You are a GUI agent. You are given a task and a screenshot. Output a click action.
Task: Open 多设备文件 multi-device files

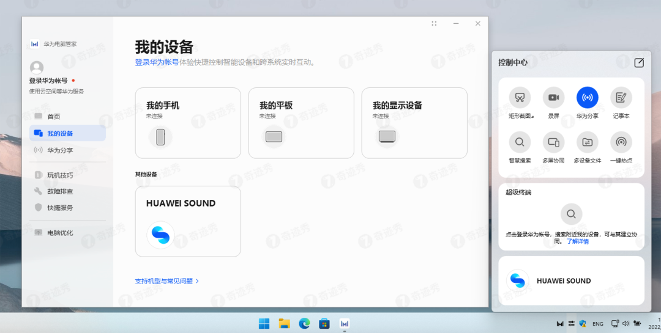[x=587, y=142]
